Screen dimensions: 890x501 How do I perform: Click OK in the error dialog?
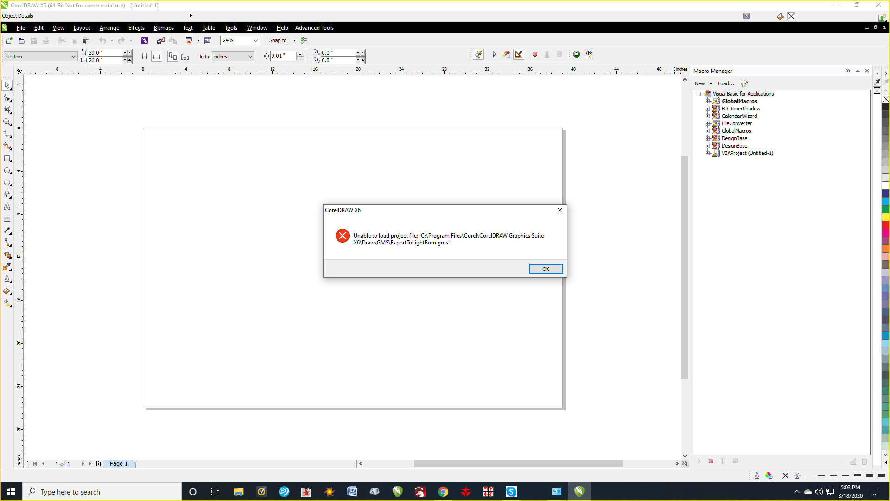546,269
